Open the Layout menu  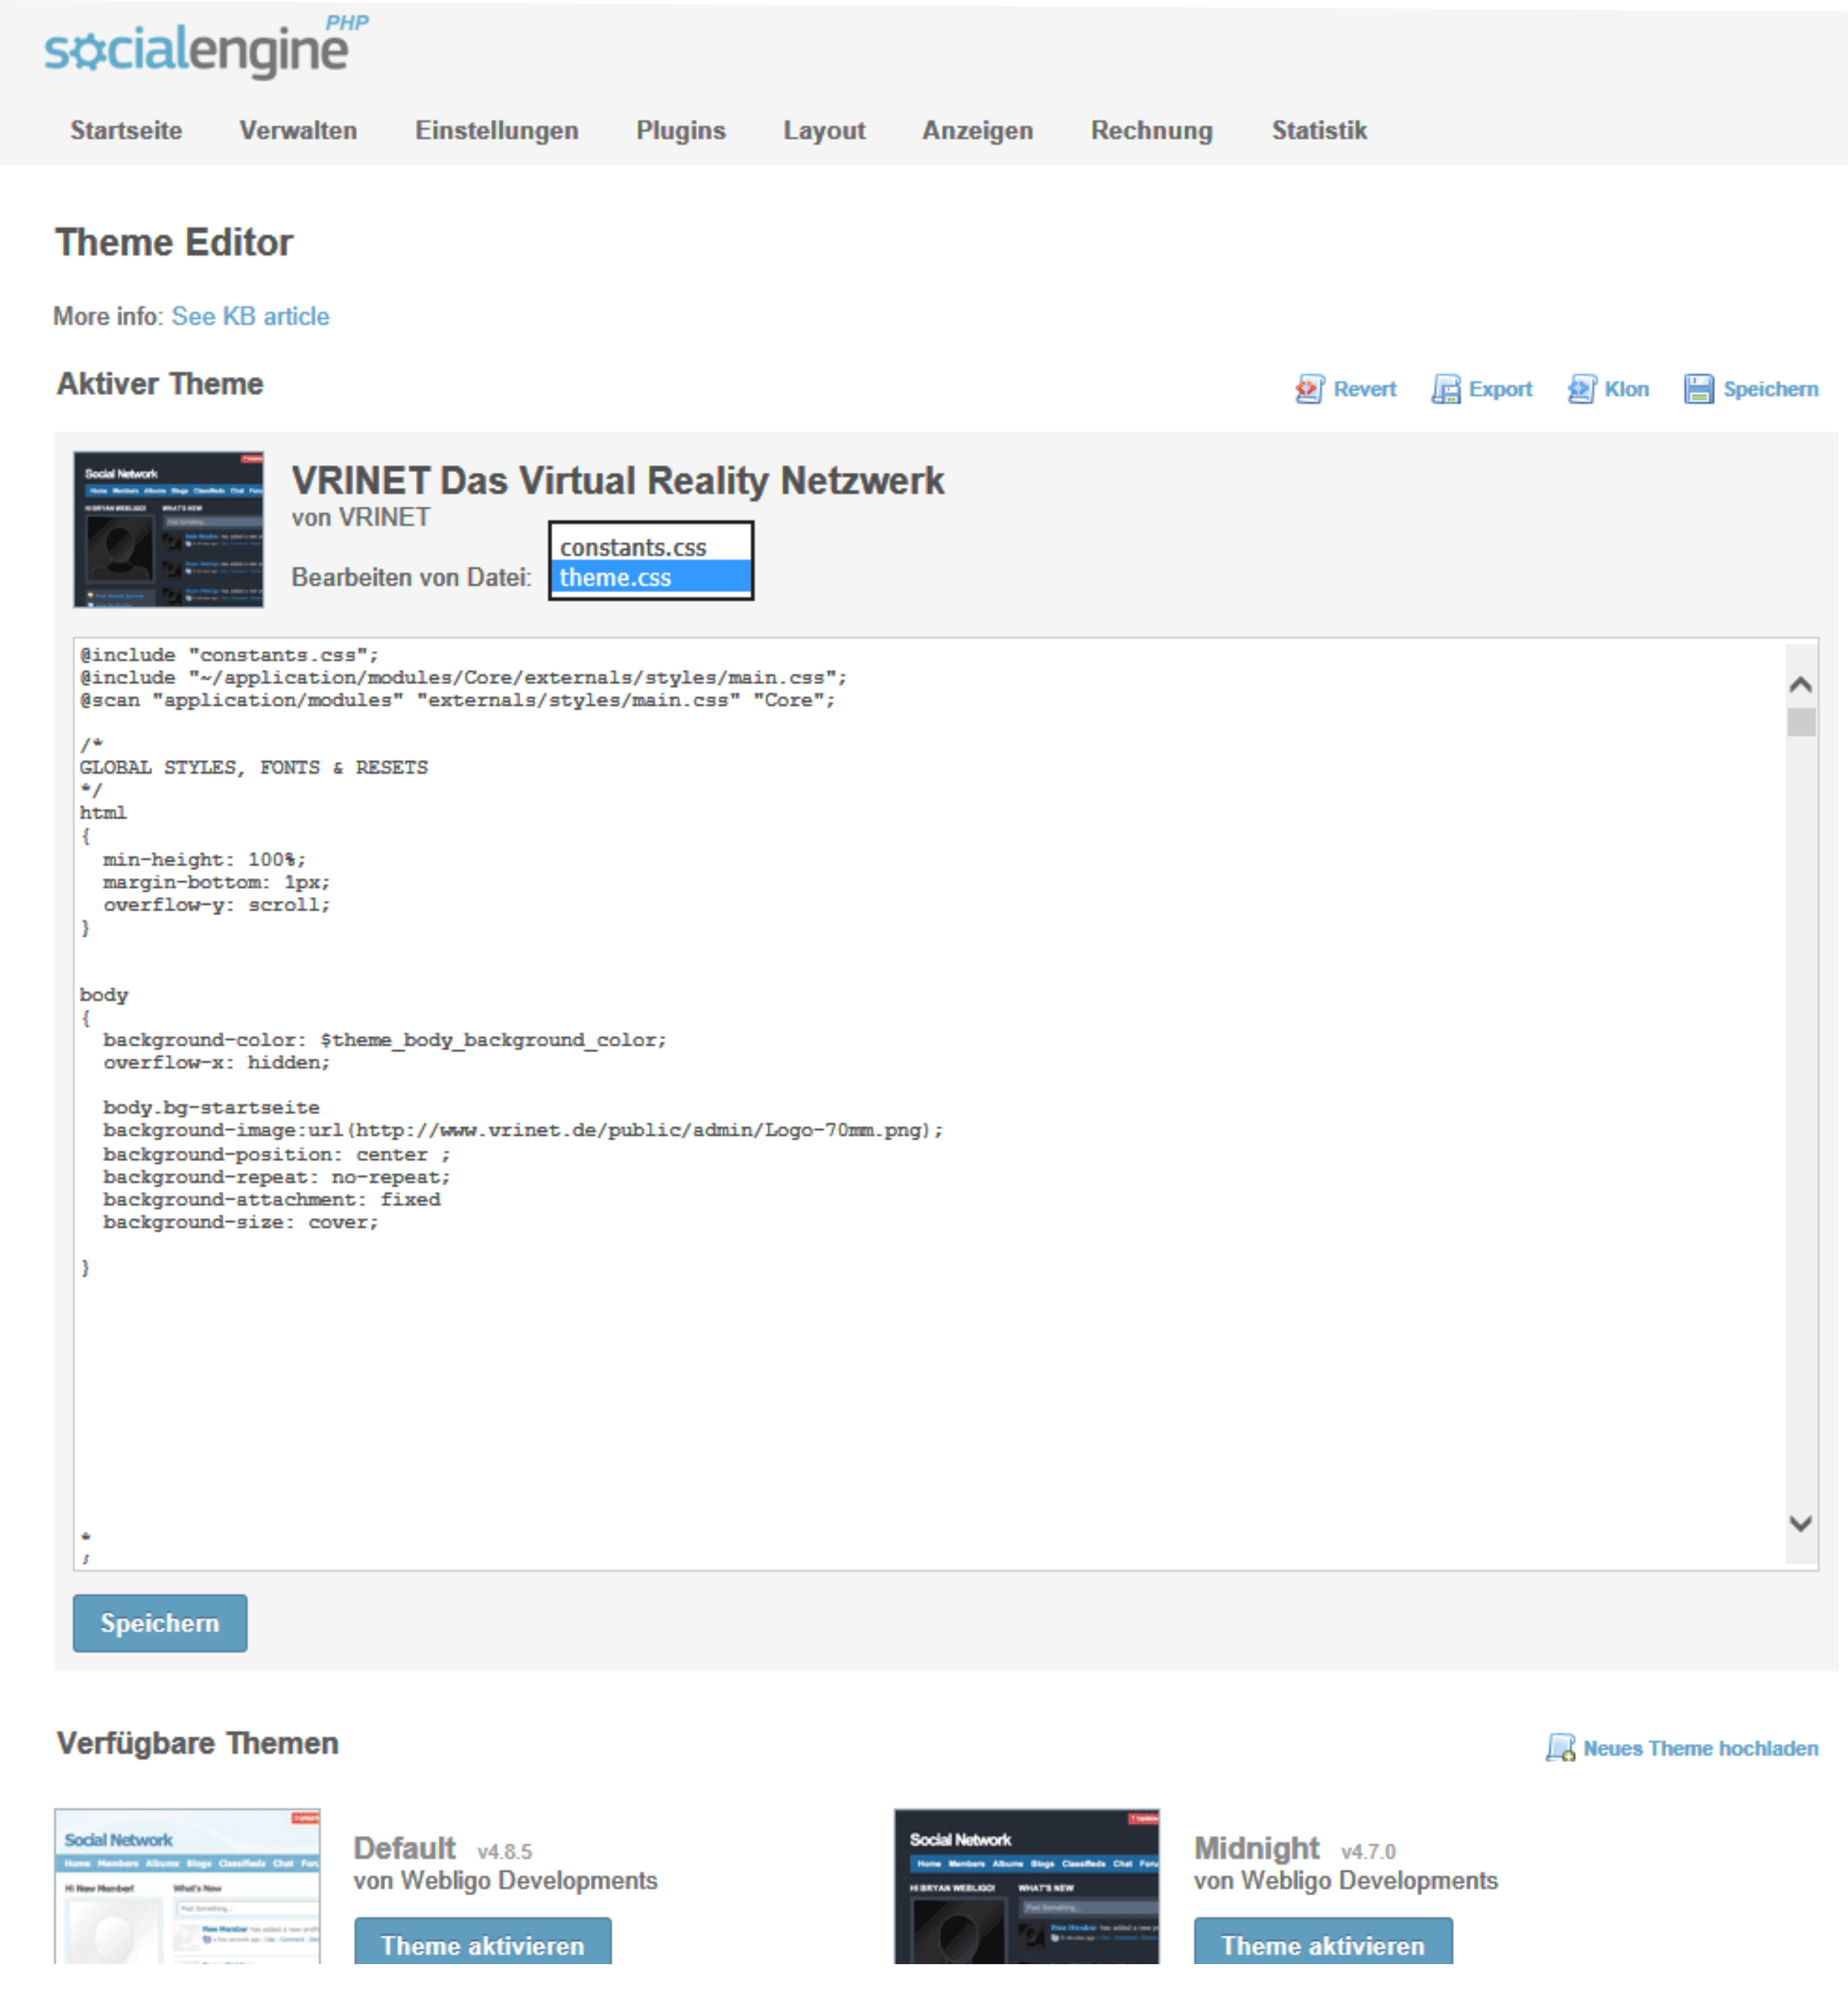coord(824,131)
